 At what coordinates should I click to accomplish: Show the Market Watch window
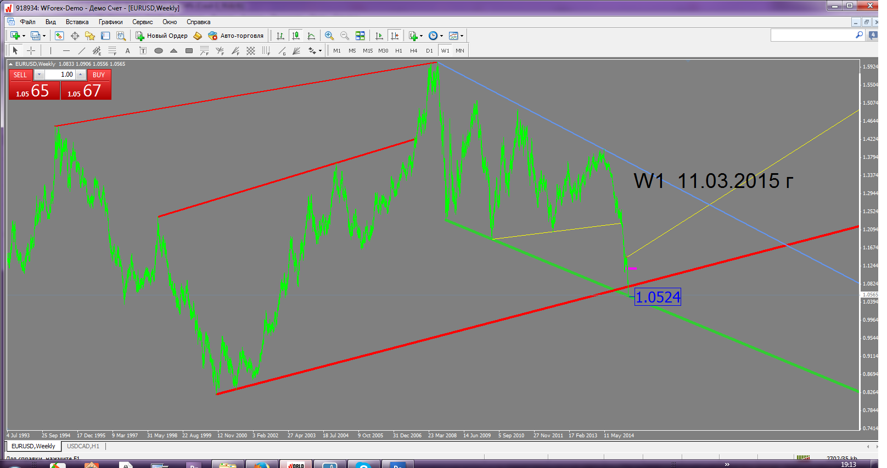tap(59, 36)
